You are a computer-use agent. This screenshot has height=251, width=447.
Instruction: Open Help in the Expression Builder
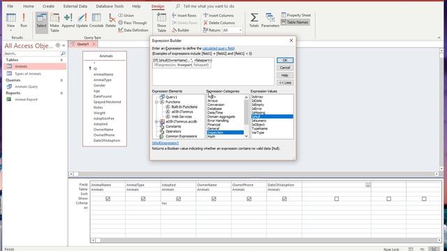click(x=285, y=75)
